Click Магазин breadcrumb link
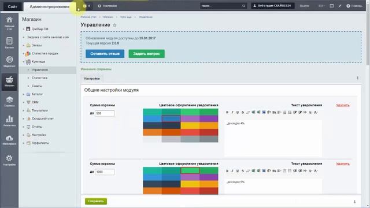Image resolution: width=370 pixels, height=208 pixels. (108, 17)
